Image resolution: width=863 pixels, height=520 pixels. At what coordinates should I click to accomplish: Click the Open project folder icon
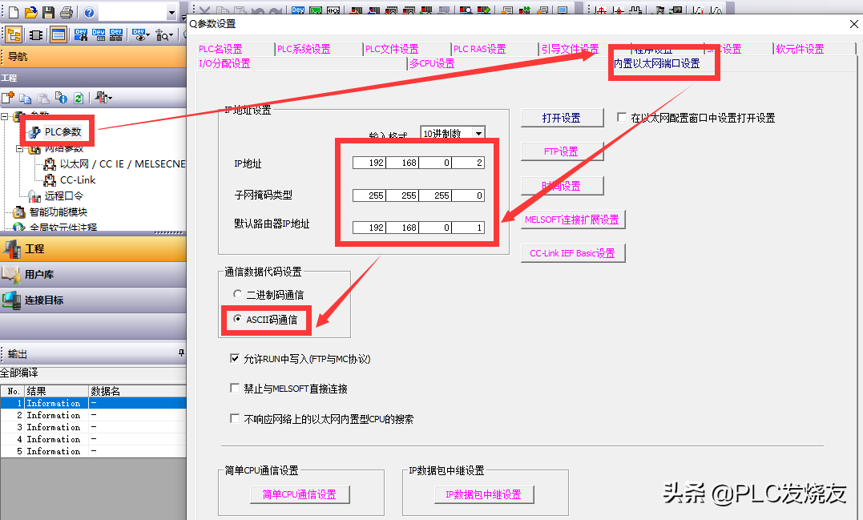pyautogui.click(x=30, y=12)
